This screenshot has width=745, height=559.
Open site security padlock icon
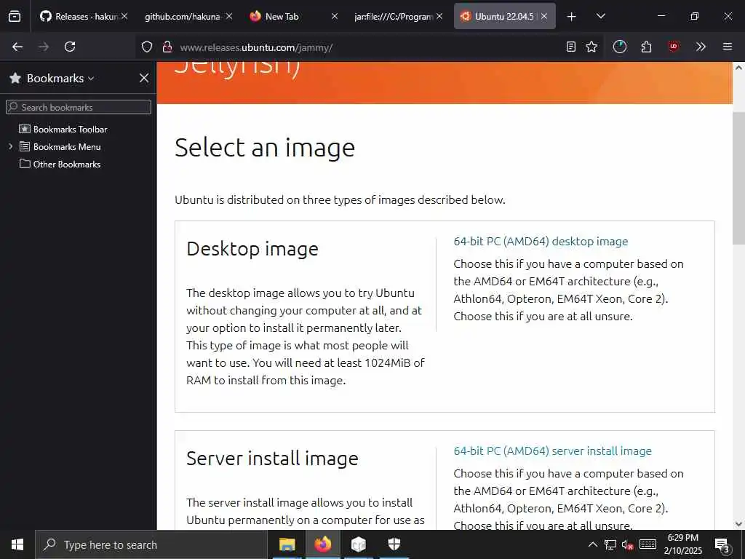tap(167, 47)
